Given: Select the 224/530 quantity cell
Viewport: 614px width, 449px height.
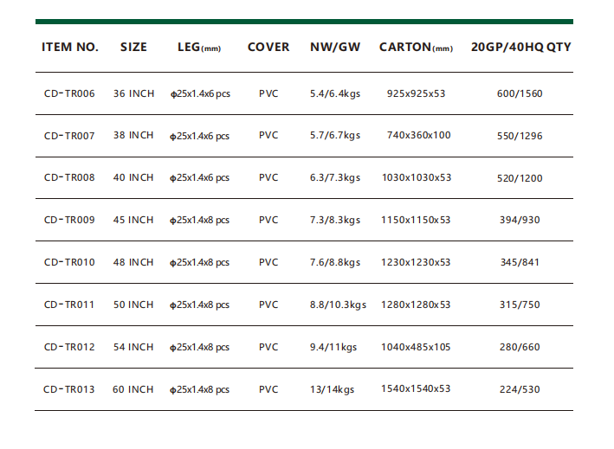Looking at the screenshot, I should 520,389.
